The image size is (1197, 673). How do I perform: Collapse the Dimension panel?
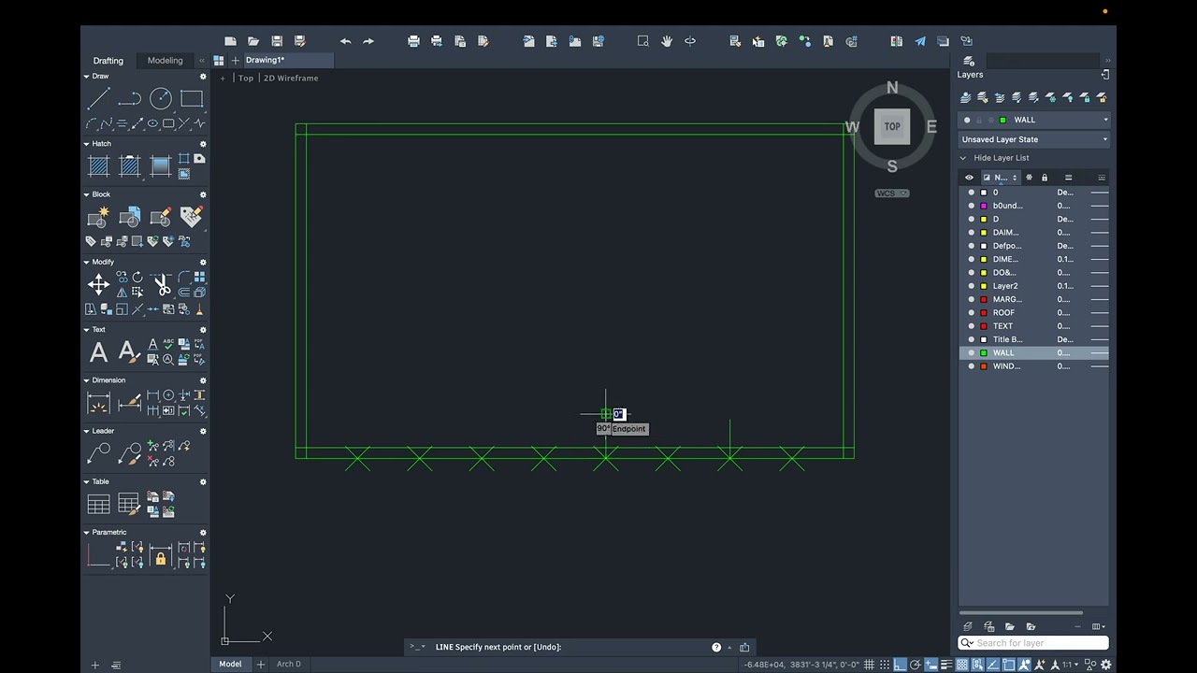coord(86,380)
